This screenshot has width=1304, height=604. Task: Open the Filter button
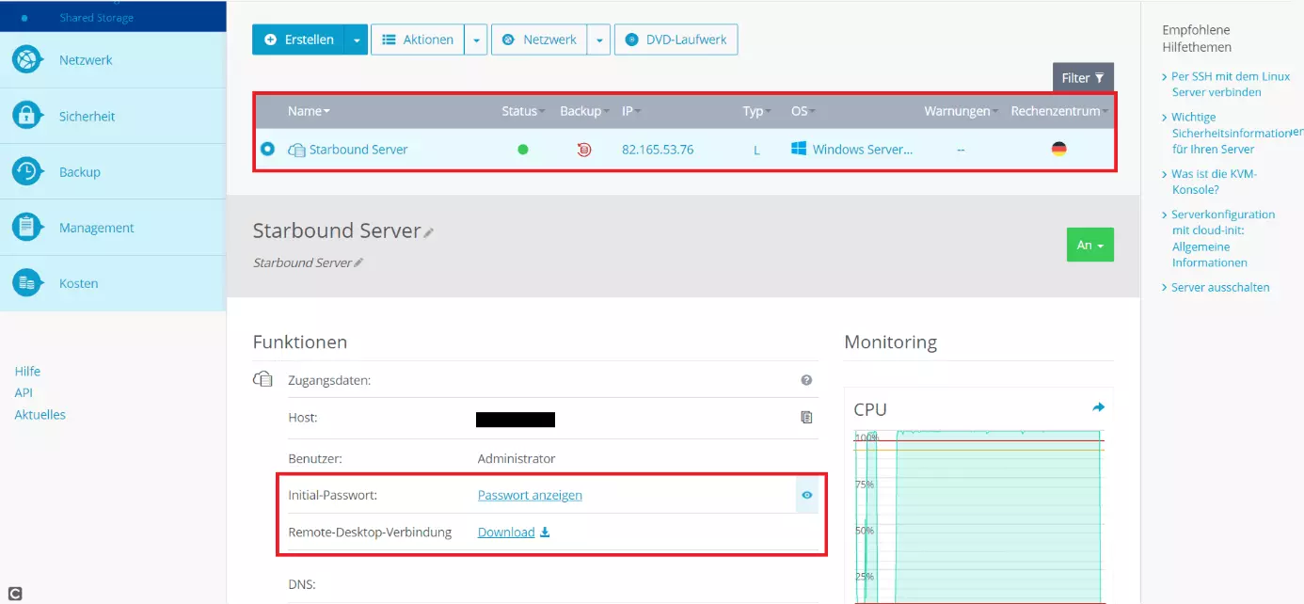[x=1083, y=78]
